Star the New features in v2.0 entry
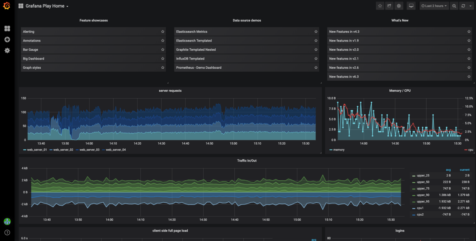Image resolution: width=476 pixels, height=241 pixels. [x=469, y=50]
